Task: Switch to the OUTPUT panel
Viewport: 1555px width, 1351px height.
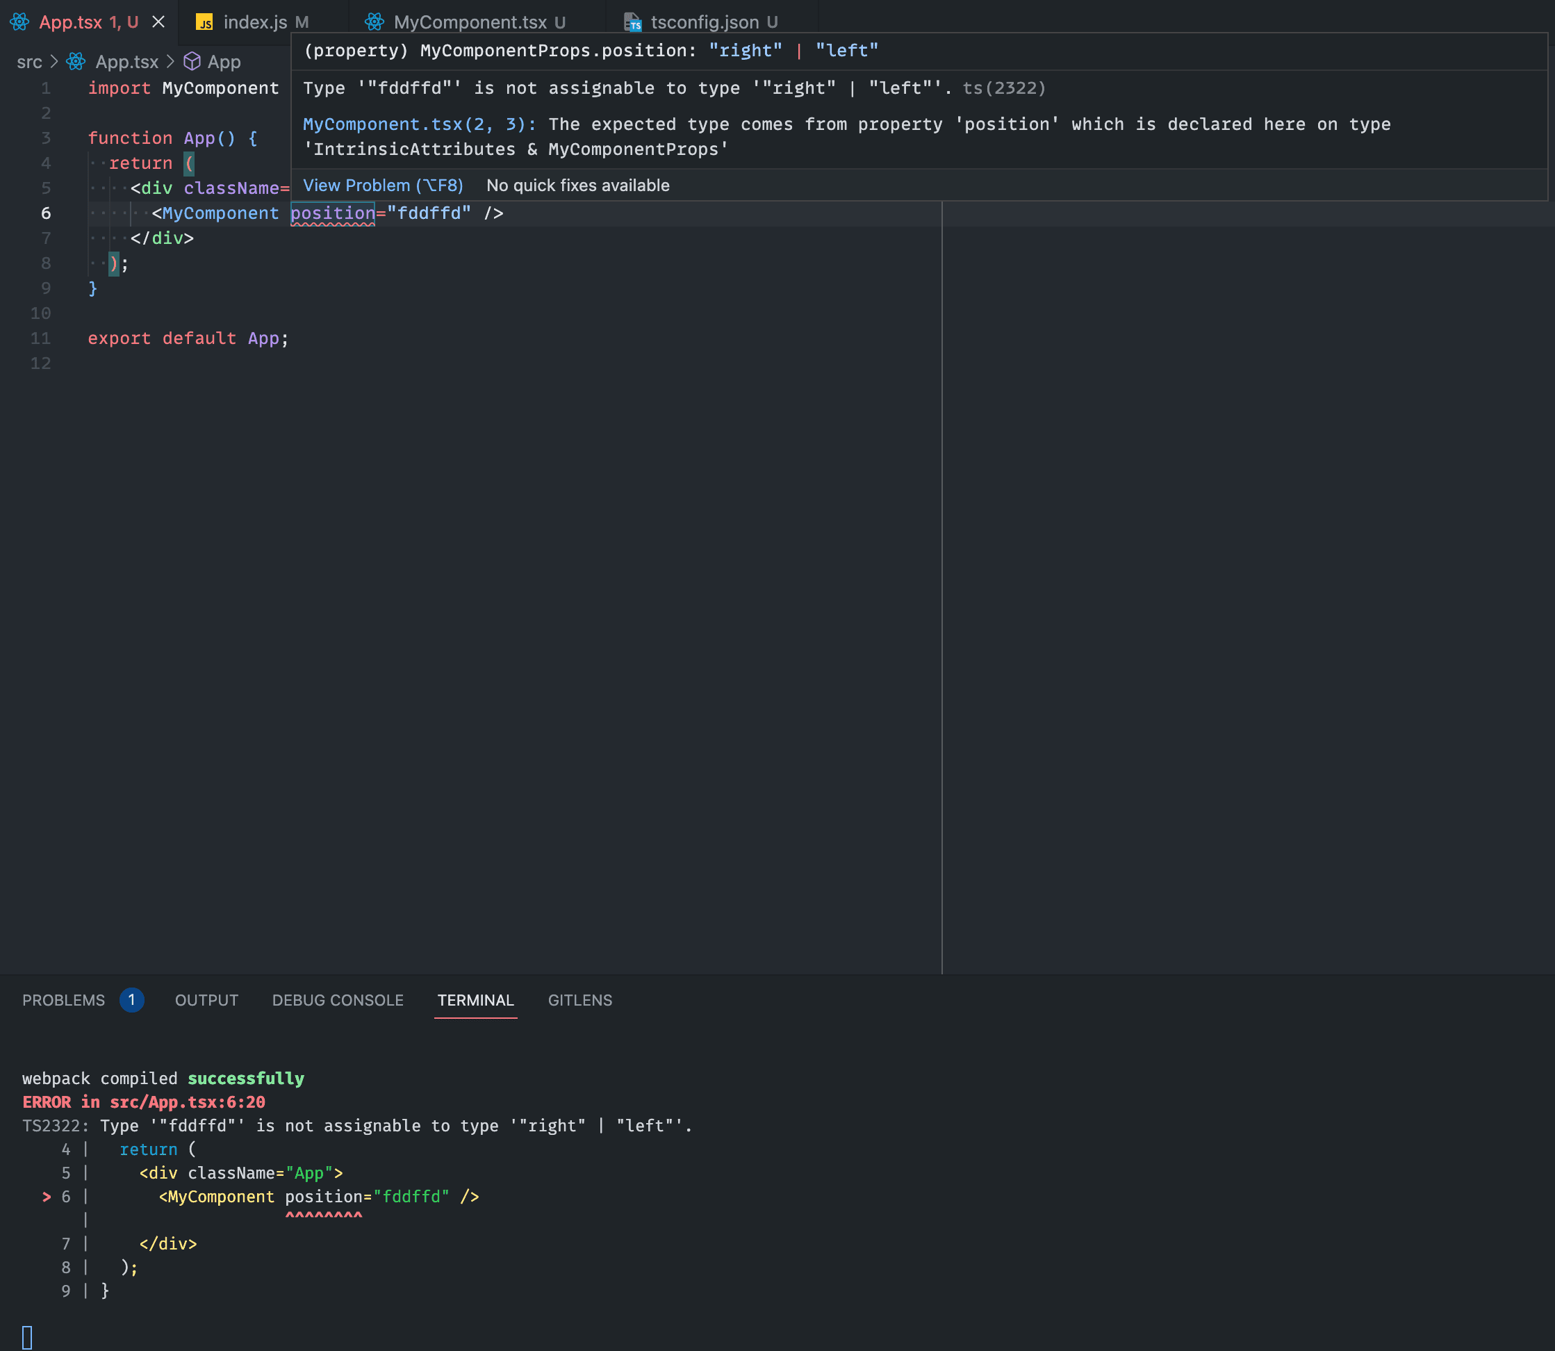Action: [206, 1001]
